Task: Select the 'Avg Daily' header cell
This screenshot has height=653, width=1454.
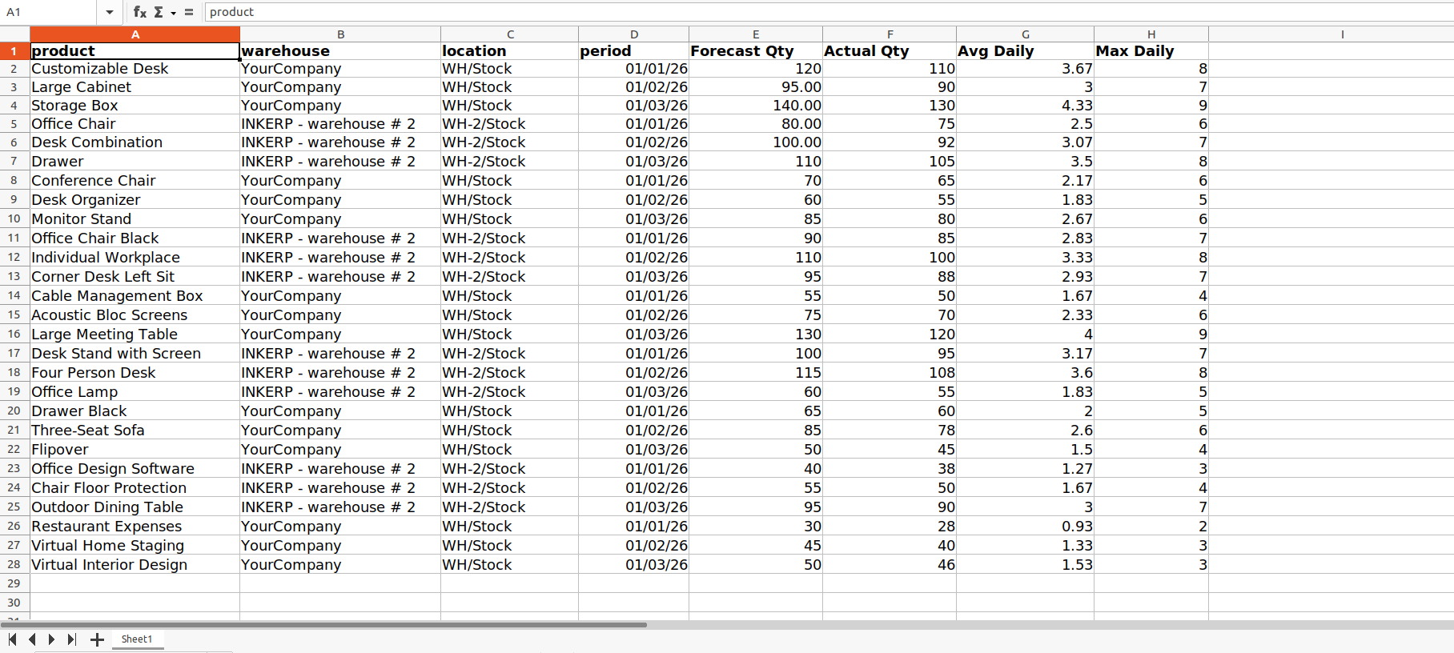Action: pos(1026,51)
